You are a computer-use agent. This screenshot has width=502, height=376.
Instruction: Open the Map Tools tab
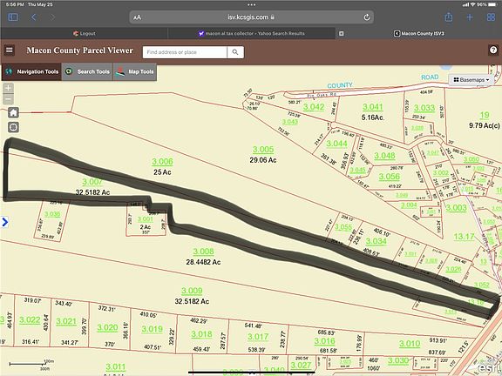135,71
